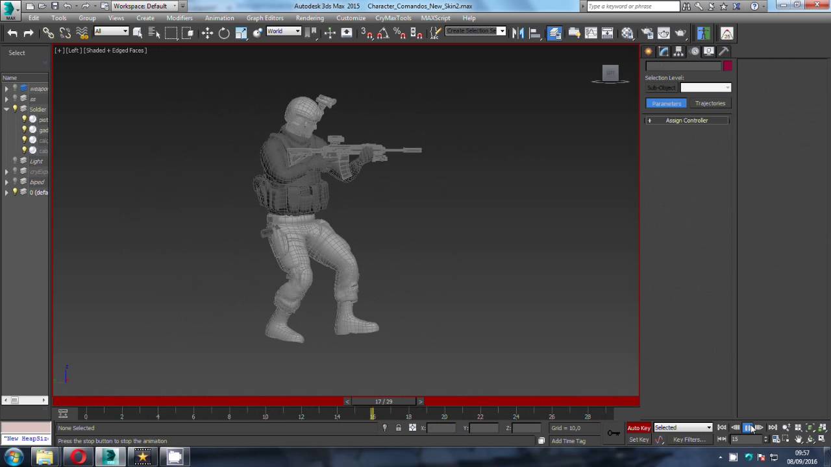This screenshot has height=467, width=831.
Task: Choose the Select and Rotate tool
Action: 224,33
